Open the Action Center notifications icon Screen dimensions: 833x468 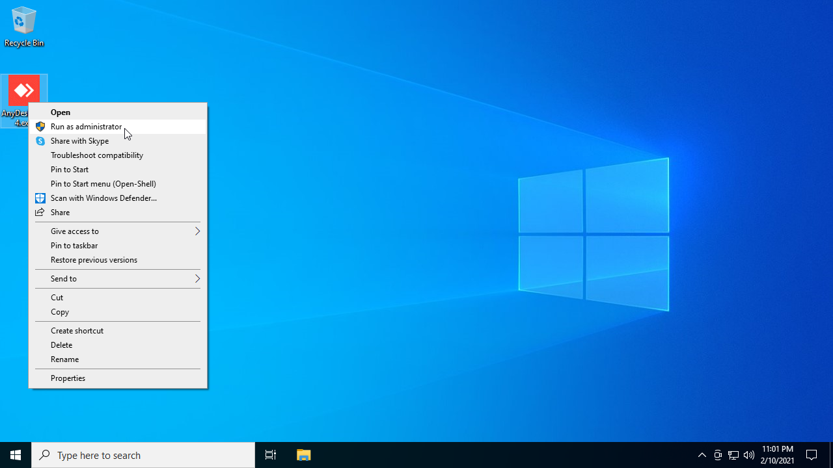[812, 455]
